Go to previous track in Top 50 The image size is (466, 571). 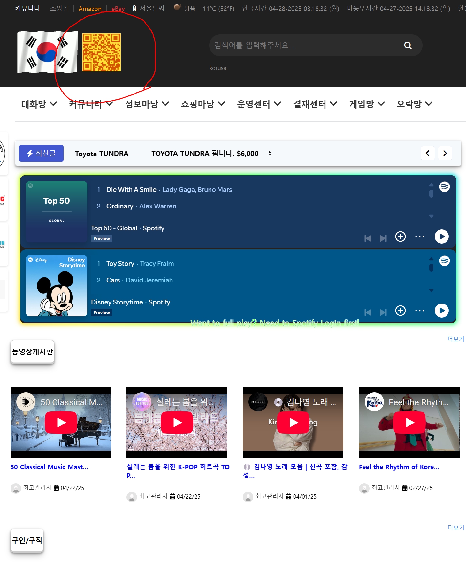(368, 238)
